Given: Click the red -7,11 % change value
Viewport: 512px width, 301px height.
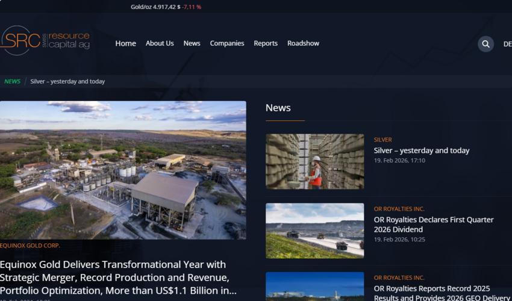Looking at the screenshot, I should 192,7.
